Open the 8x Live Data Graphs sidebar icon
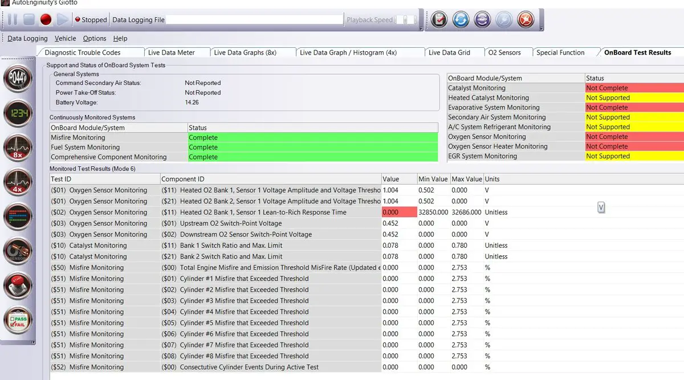This screenshot has height=380, width=684. (x=18, y=149)
